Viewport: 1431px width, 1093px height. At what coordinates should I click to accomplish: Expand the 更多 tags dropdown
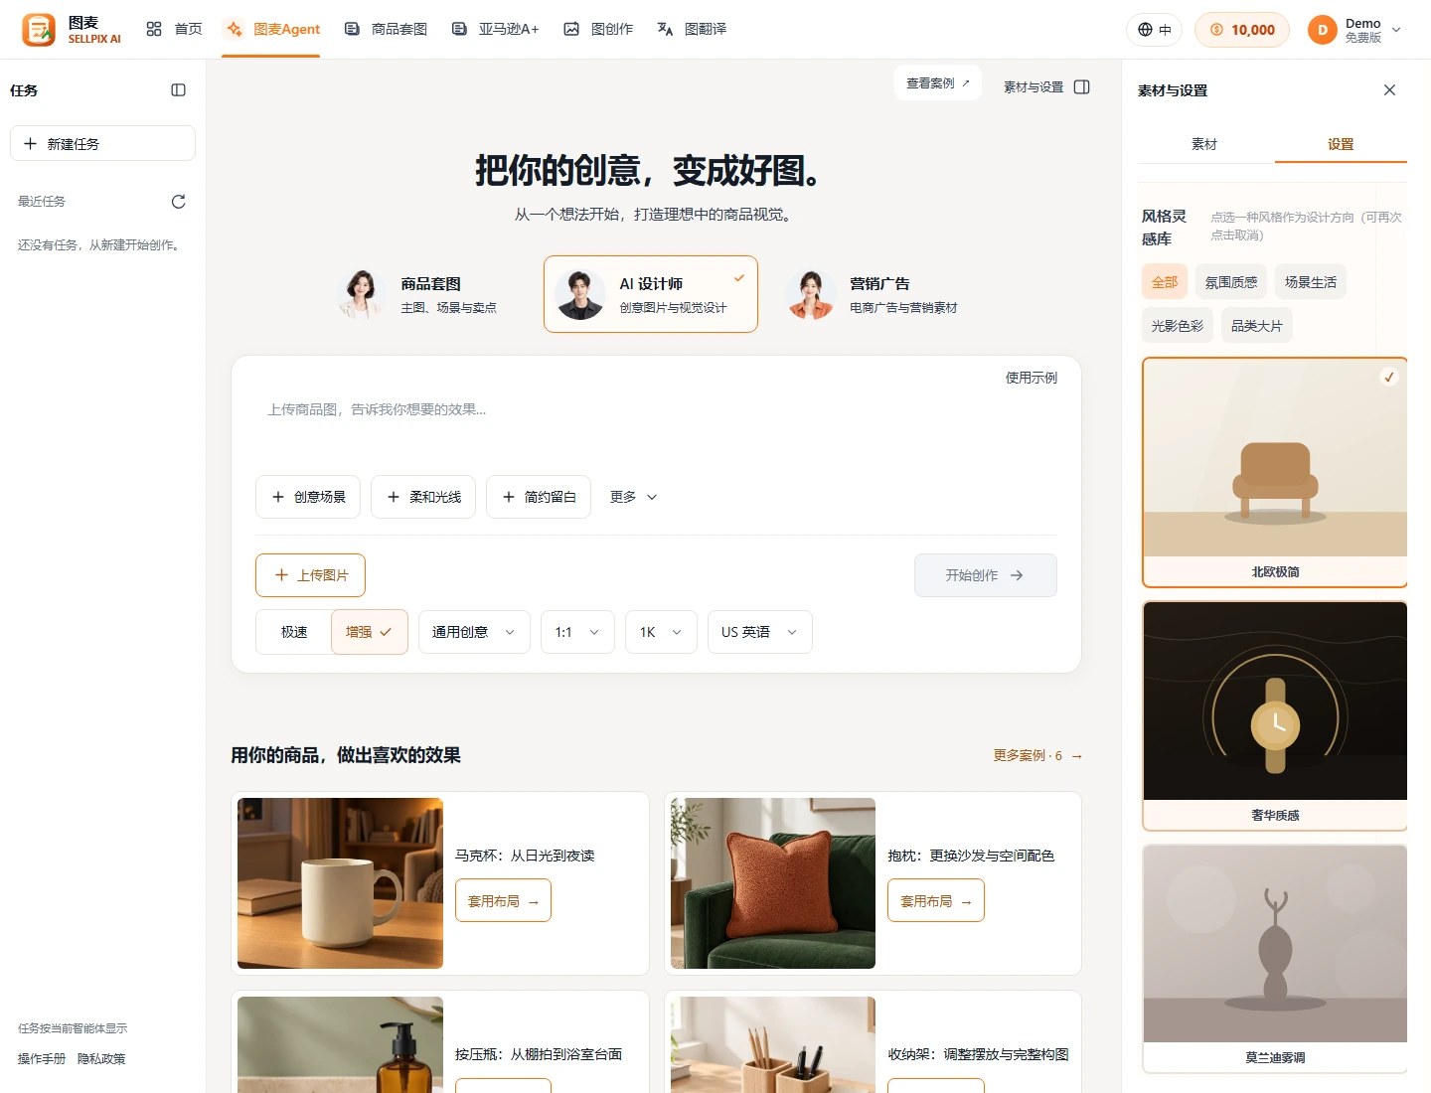pyautogui.click(x=634, y=497)
